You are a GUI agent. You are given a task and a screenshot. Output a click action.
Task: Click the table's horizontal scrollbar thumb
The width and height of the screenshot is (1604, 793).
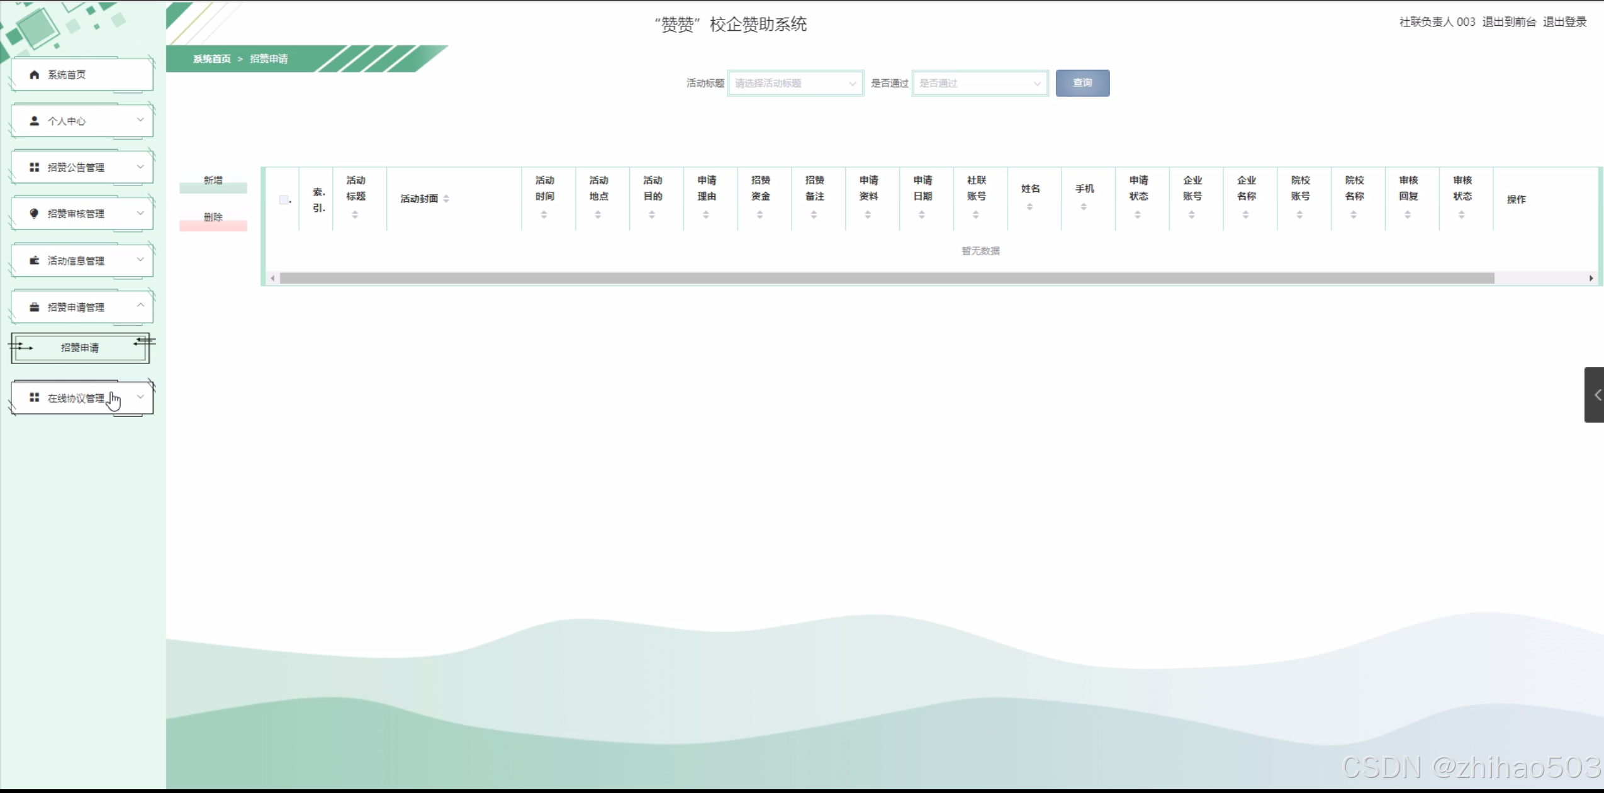pos(886,278)
